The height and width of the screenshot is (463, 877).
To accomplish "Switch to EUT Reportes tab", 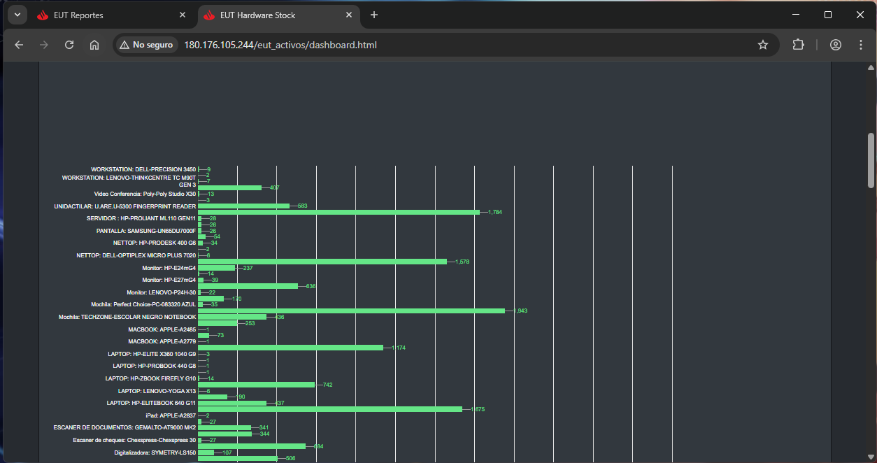I will (x=105, y=15).
